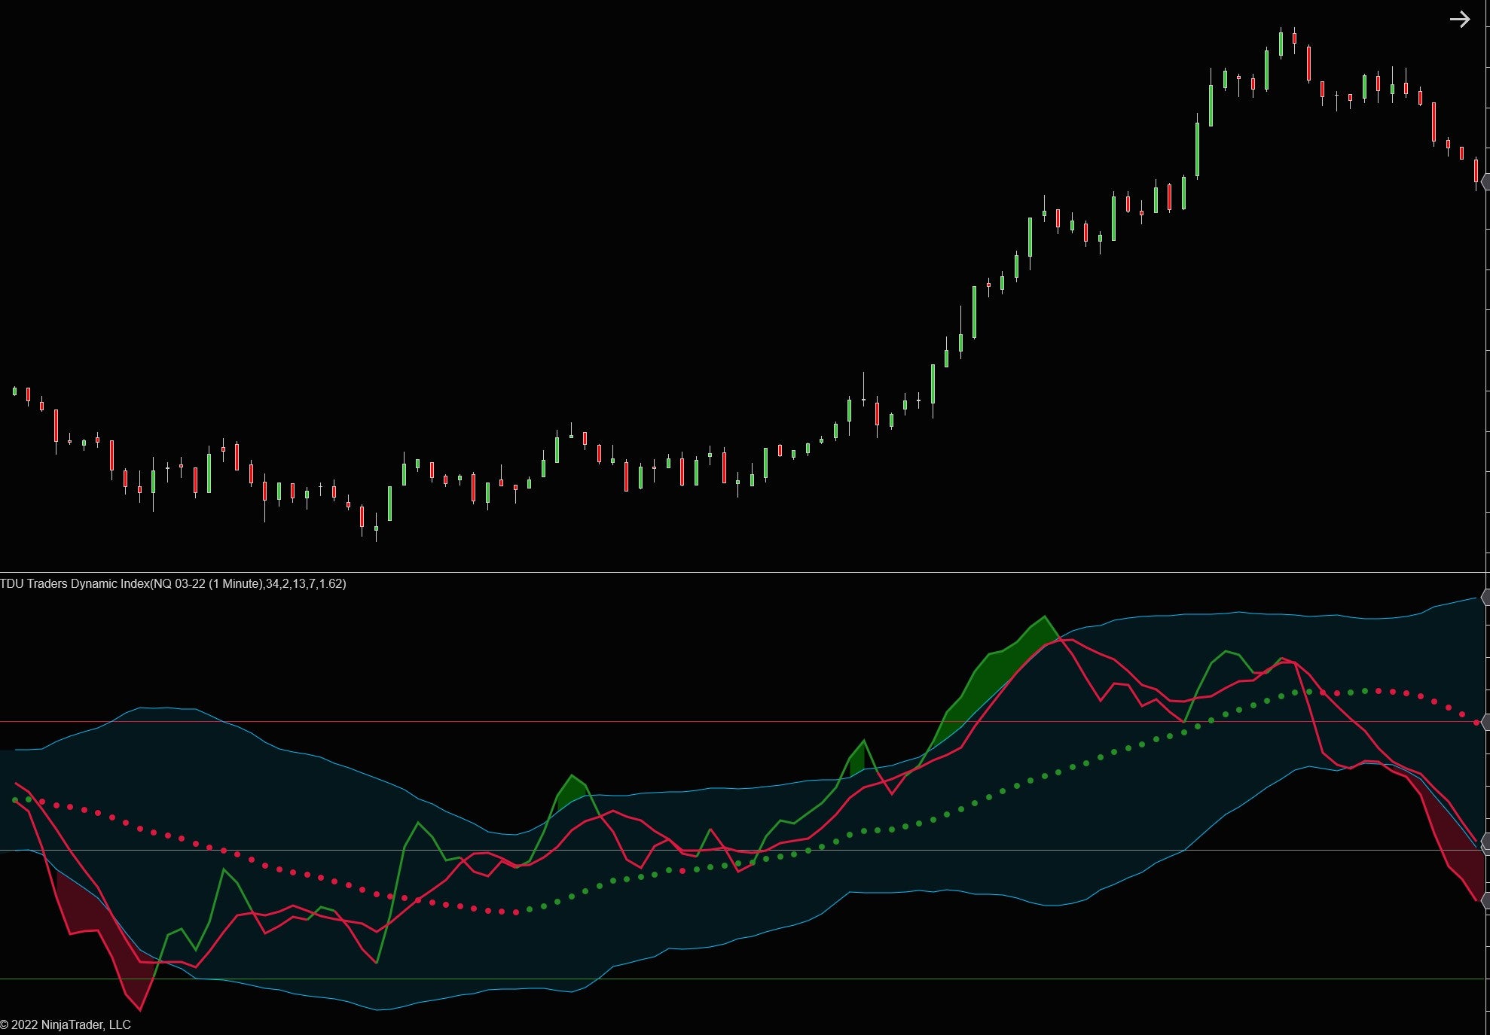The width and height of the screenshot is (1490, 1035).
Task: Click the lowest red price-line axis marker
Action: 1485,900
